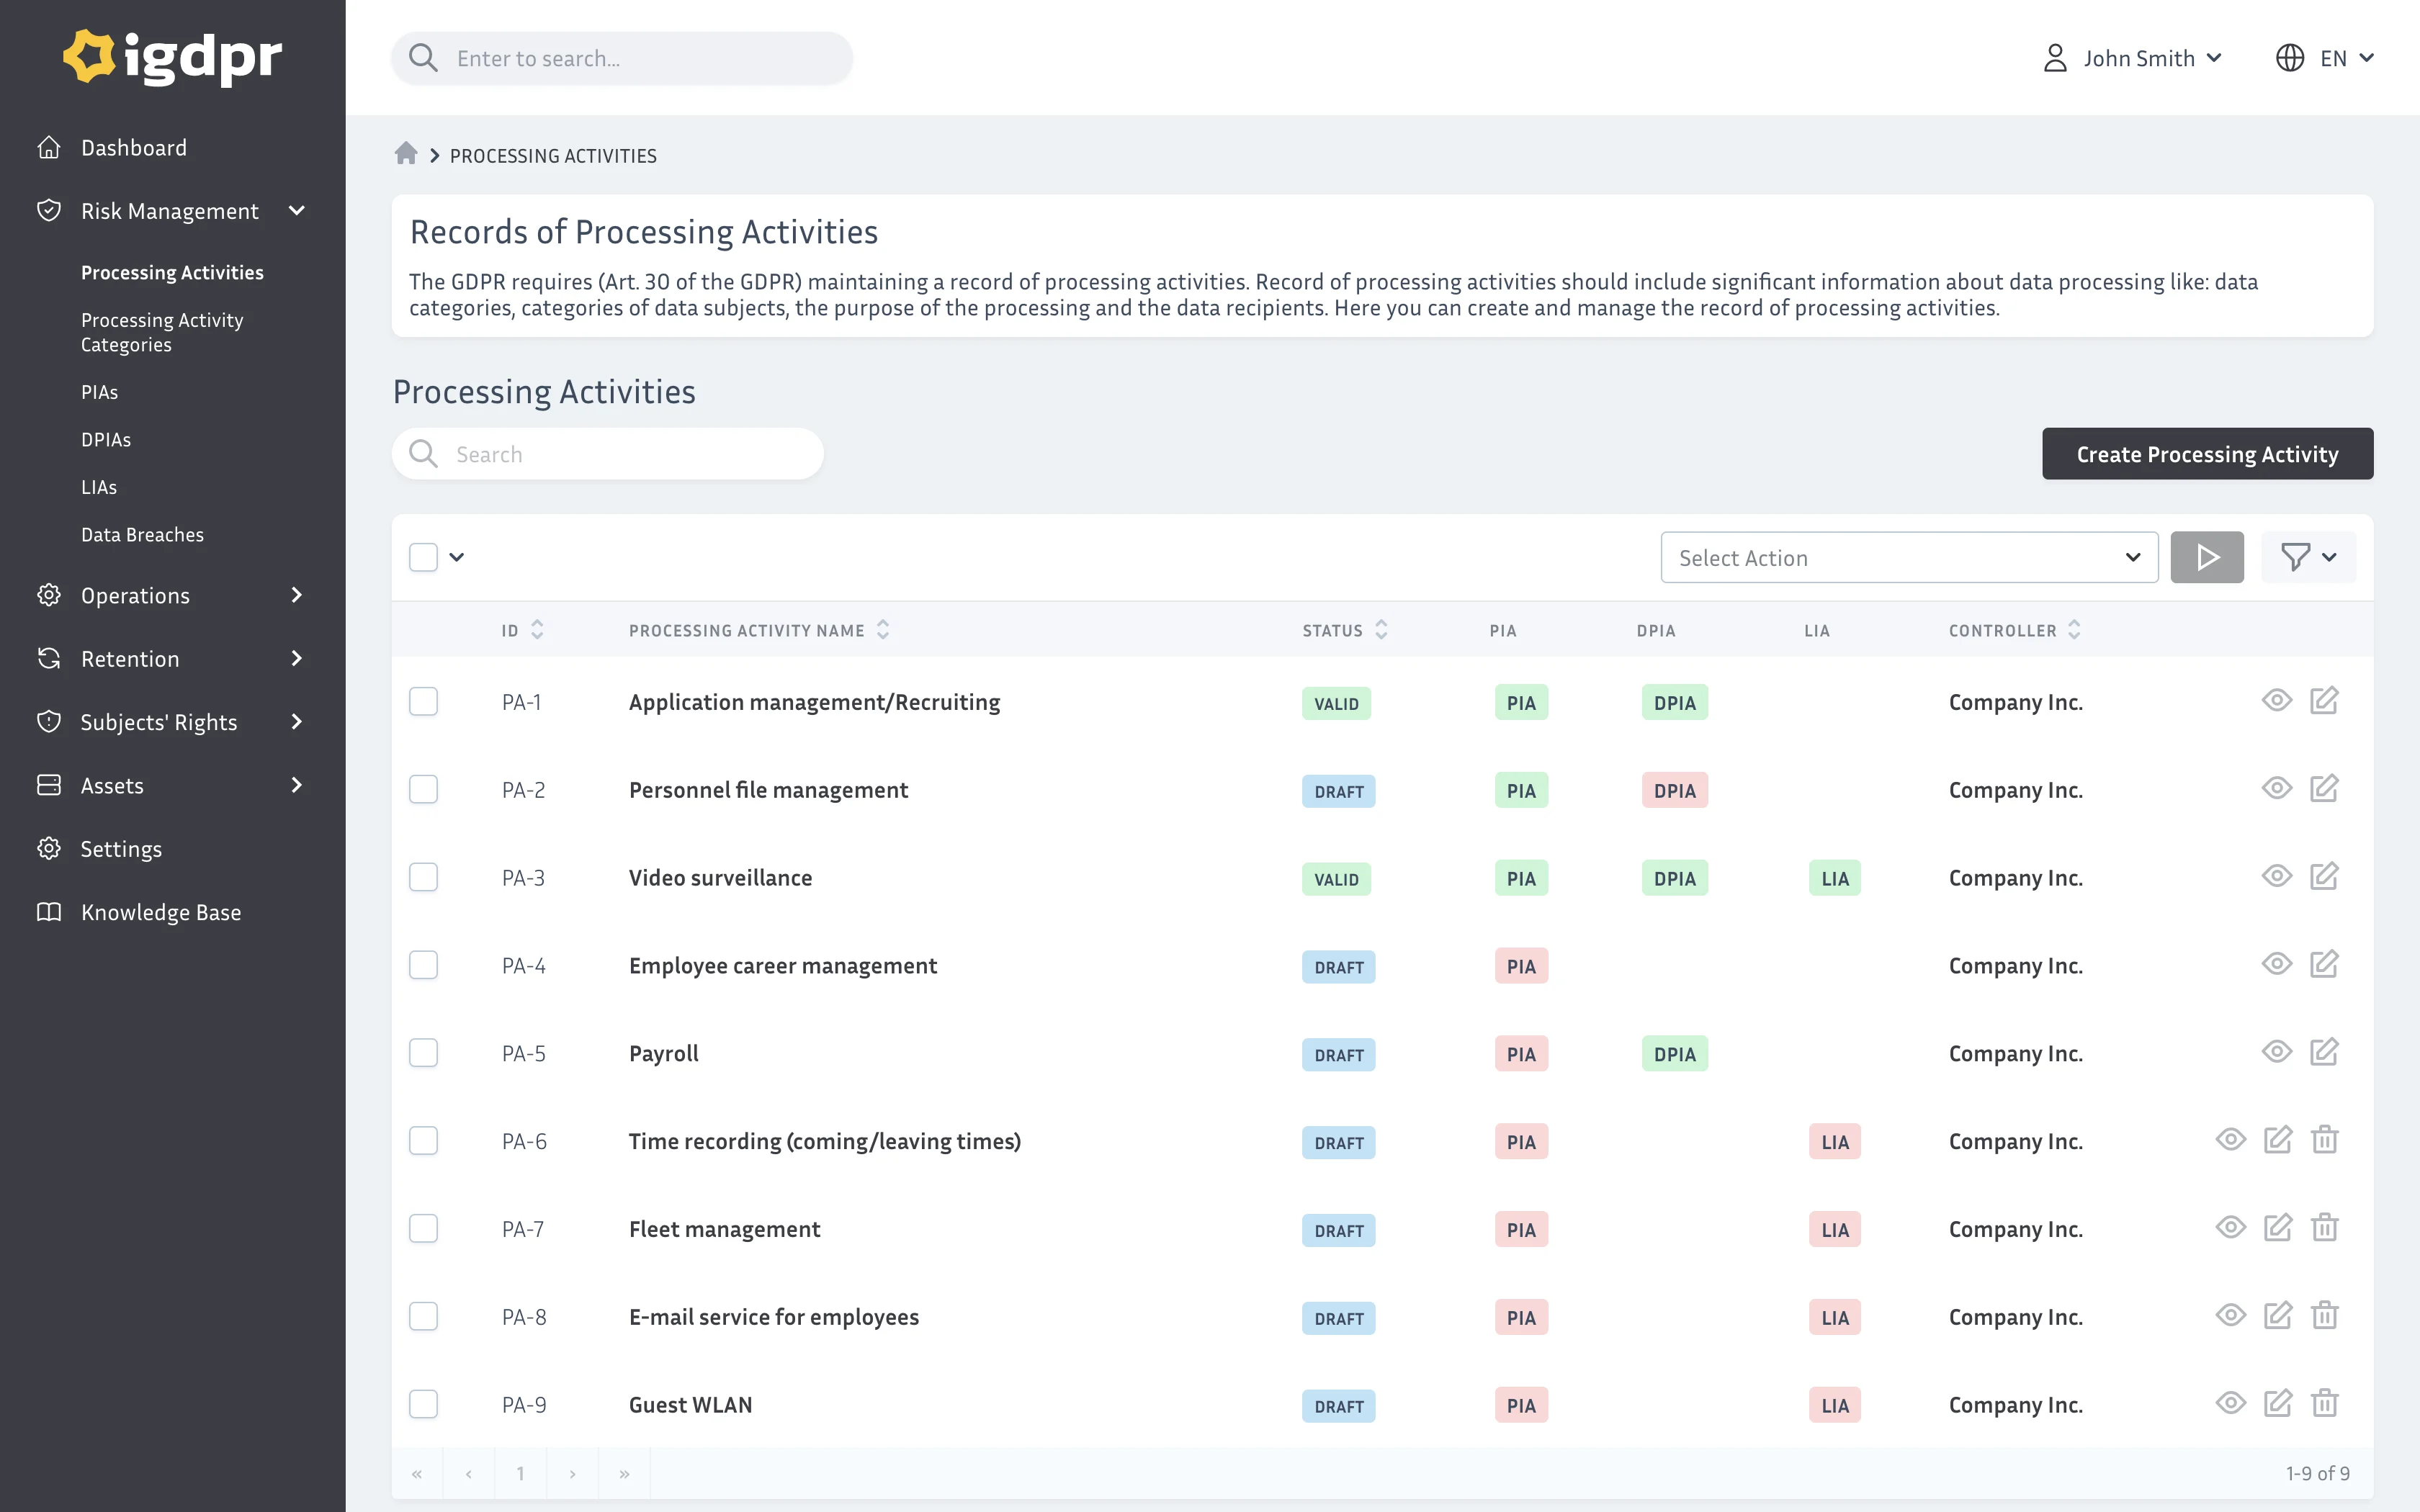Check the PA-1 row checkbox

click(x=423, y=701)
